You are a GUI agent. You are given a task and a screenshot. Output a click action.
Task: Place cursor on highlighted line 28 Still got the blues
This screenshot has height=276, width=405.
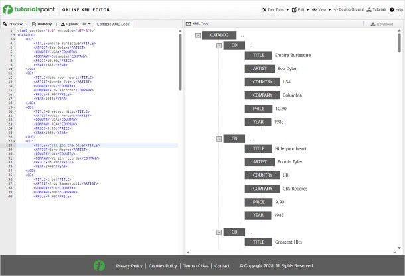click(x=97, y=146)
